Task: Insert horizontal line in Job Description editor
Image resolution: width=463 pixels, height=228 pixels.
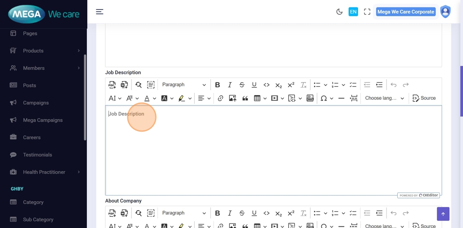Action: click(341, 99)
